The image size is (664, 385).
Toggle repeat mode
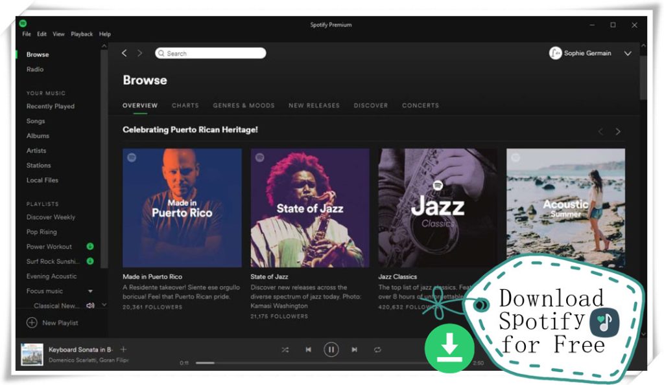[x=377, y=349]
